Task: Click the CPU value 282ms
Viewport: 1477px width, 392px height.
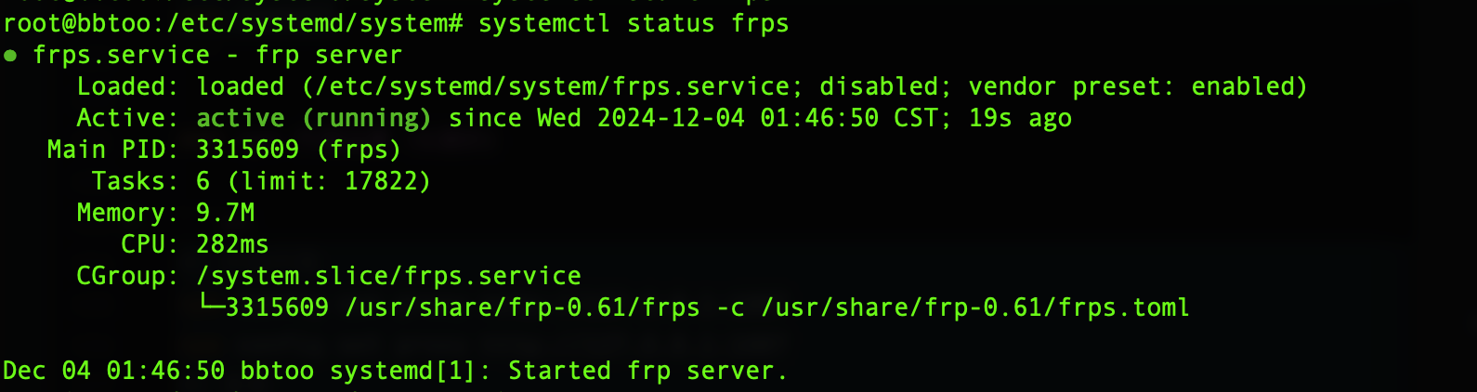Action: 232,244
